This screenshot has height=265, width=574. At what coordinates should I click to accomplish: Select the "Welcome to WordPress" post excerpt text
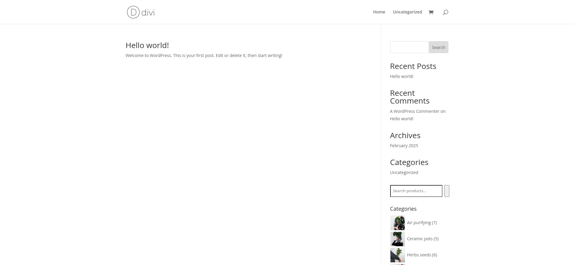(204, 56)
